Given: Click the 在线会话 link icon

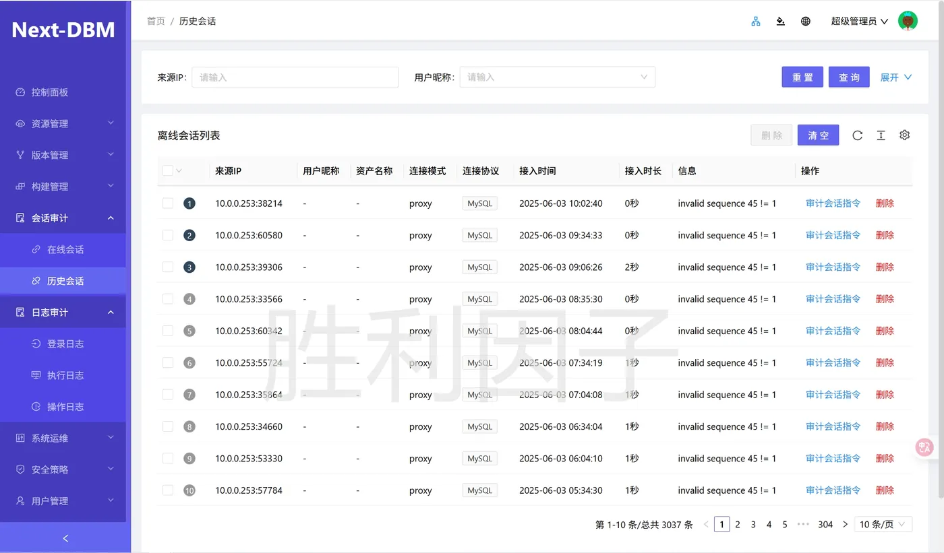Looking at the screenshot, I should click(x=36, y=249).
